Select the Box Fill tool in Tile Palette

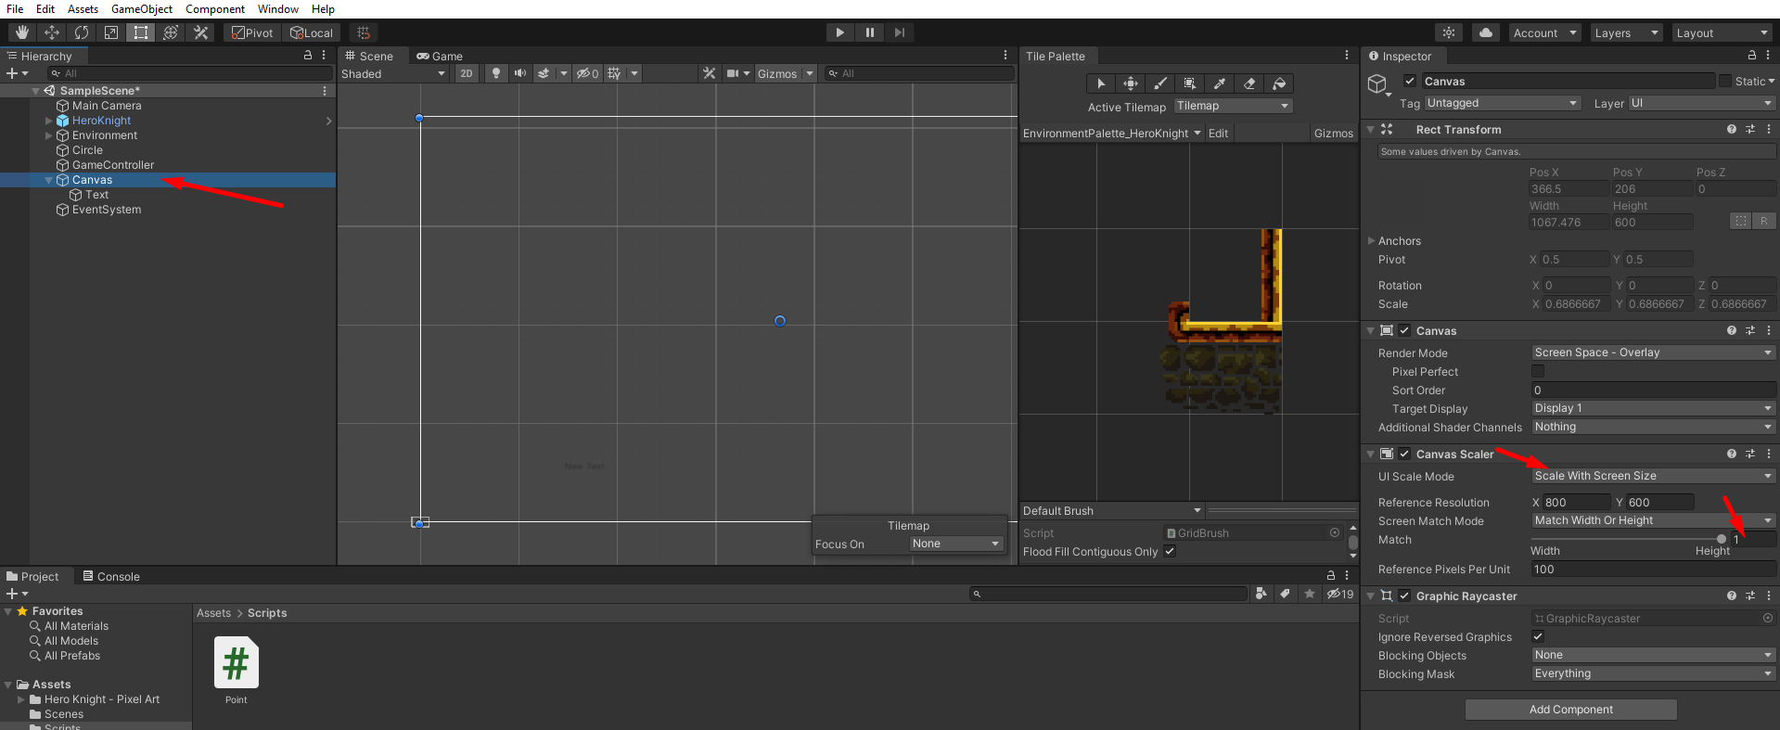click(x=1190, y=83)
